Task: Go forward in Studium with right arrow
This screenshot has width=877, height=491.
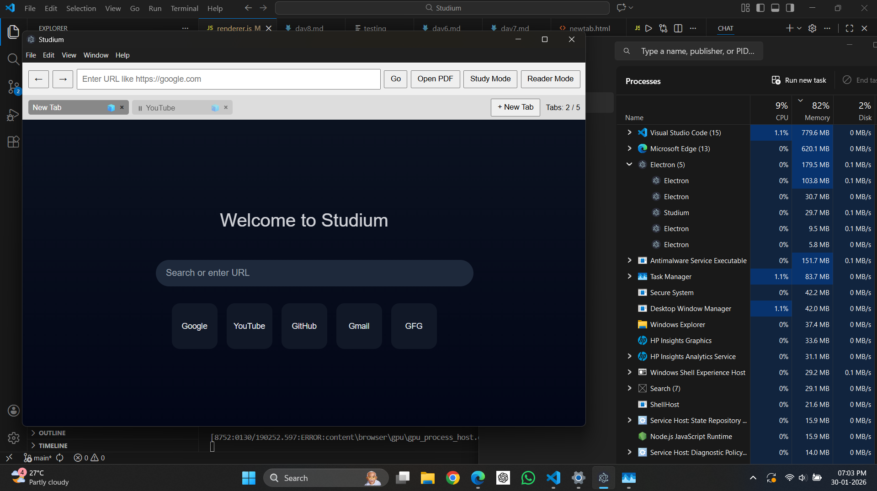Action: tap(63, 79)
